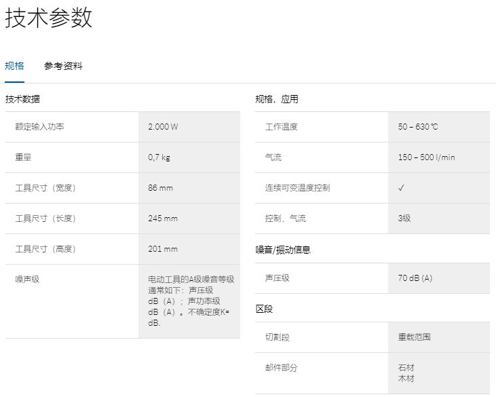The height and width of the screenshot is (397, 496).
Task: Click the 噪声级 description text
Action: pyautogui.click(x=191, y=301)
